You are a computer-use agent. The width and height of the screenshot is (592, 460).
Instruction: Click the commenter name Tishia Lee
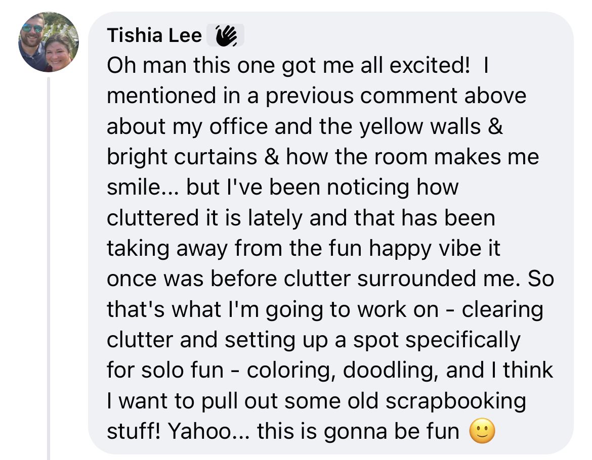pos(154,36)
